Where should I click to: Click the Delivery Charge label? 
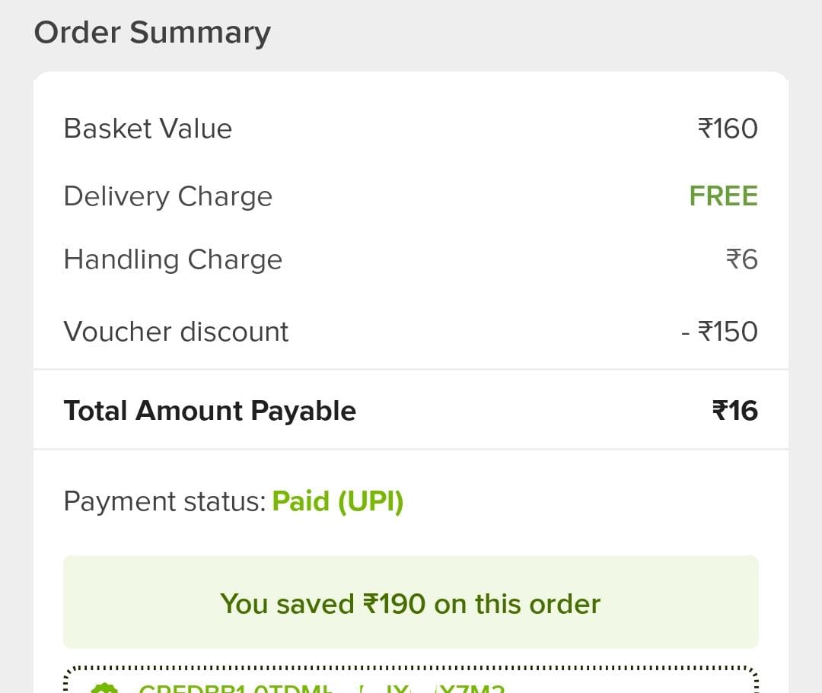(x=167, y=196)
